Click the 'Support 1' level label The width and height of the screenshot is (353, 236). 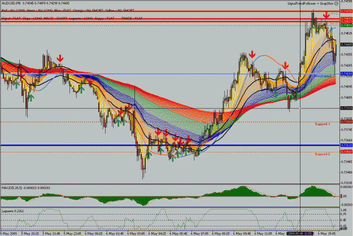[x=323, y=124]
